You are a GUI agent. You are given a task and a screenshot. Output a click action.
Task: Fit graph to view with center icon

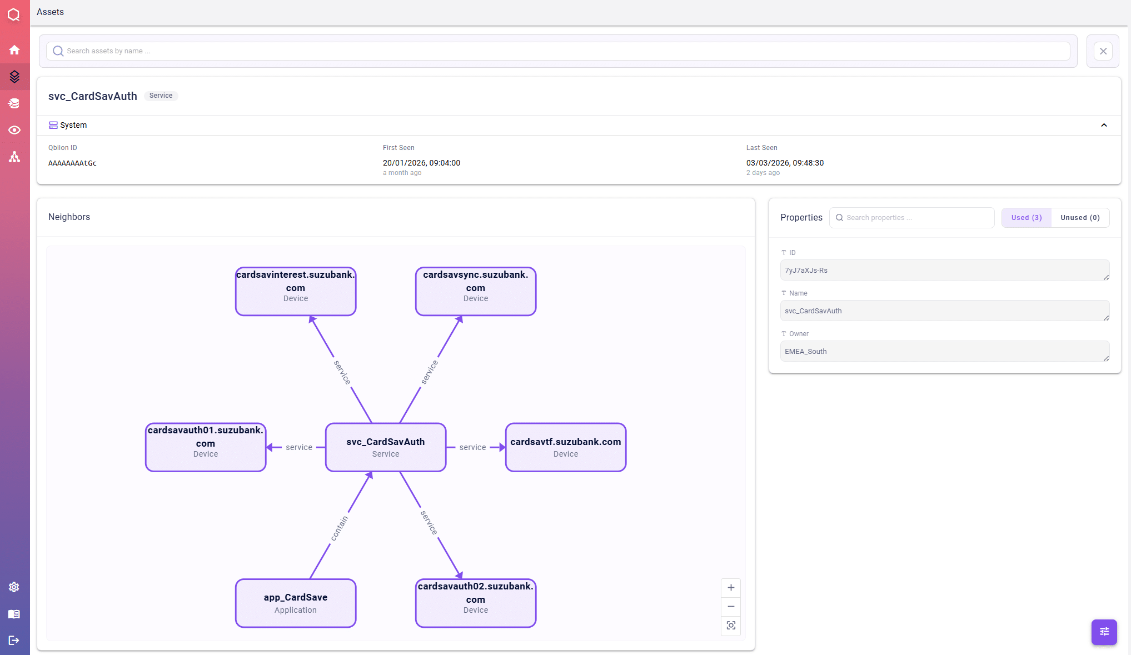pos(731,626)
